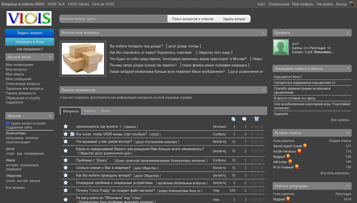
Task: Open VIOIS Tech in top menu
Action: tap(56, 4)
